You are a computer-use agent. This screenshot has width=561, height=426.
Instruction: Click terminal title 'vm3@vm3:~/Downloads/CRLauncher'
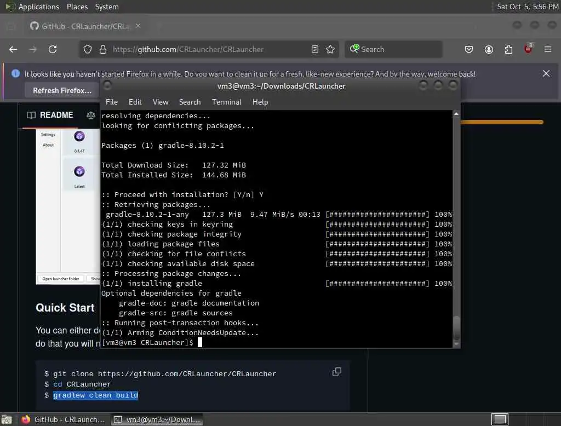[281, 86]
